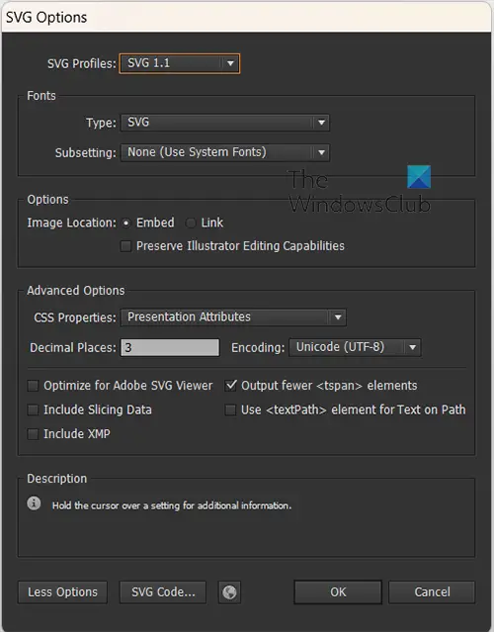This screenshot has width=494, height=632.
Task: Click the info icon in Description section
Action: click(34, 503)
